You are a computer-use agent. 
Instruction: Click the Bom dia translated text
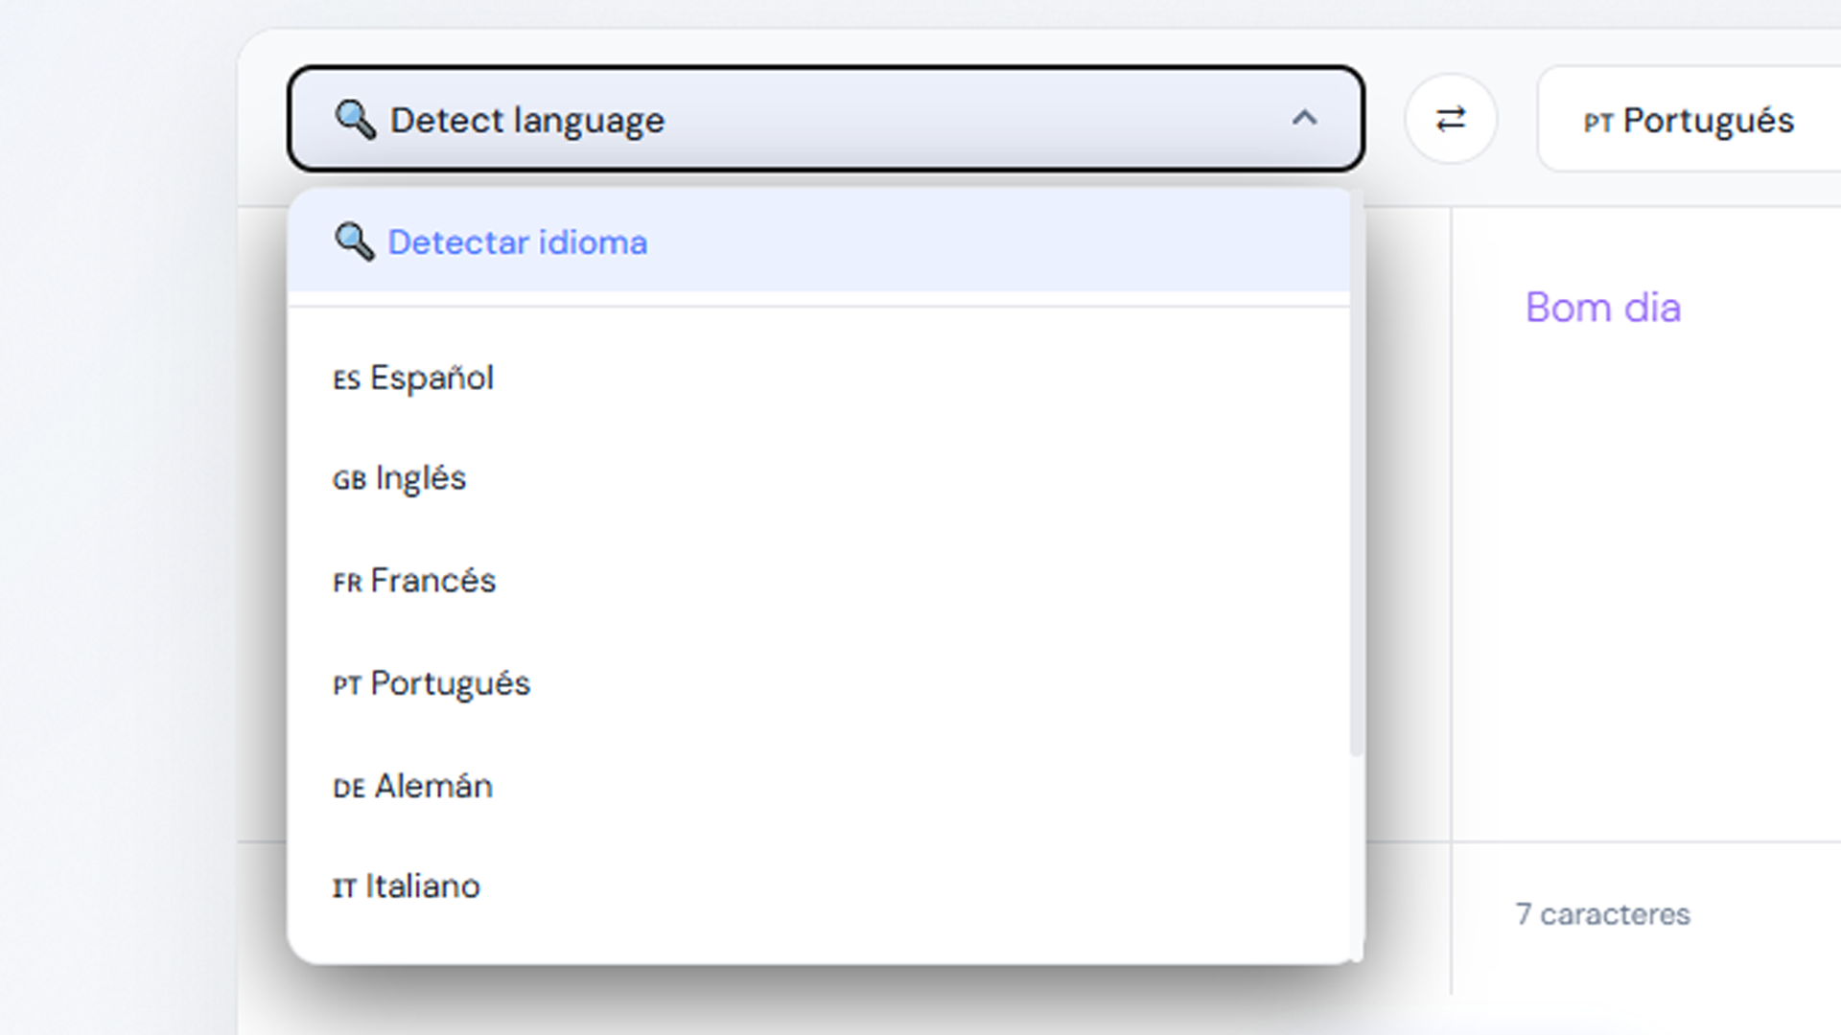pyautogui.click(x=1603, y=307)
